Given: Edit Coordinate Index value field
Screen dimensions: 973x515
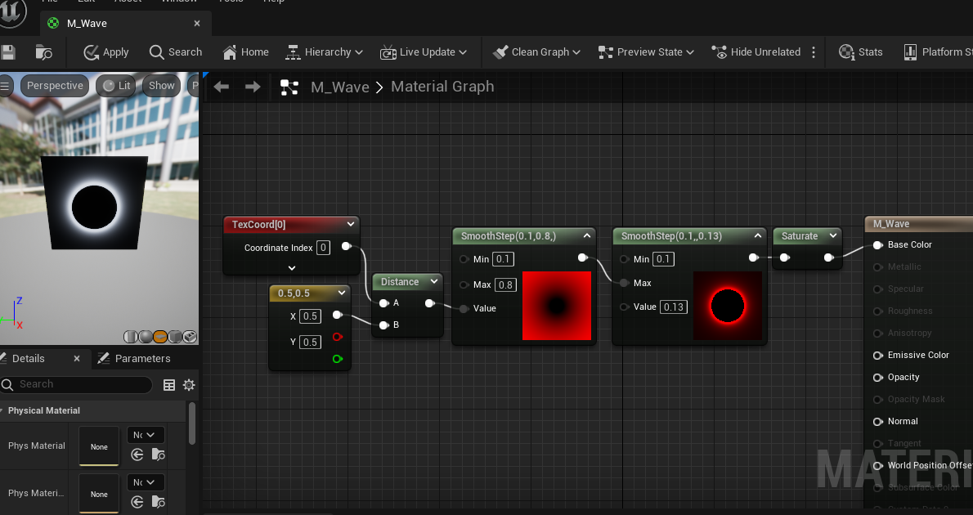Looking at the screenshot, I should [x=323, y=248].
